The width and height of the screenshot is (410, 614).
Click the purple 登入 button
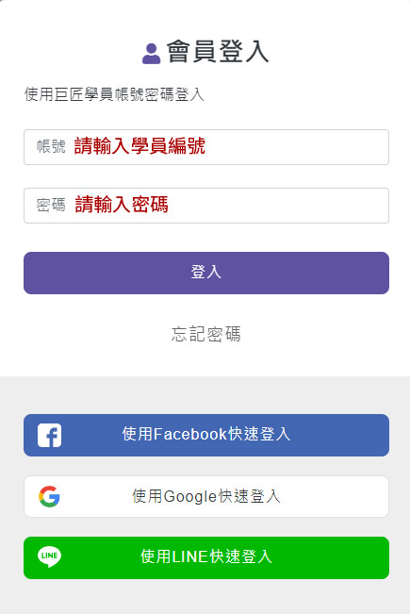(x=206, y=273)
